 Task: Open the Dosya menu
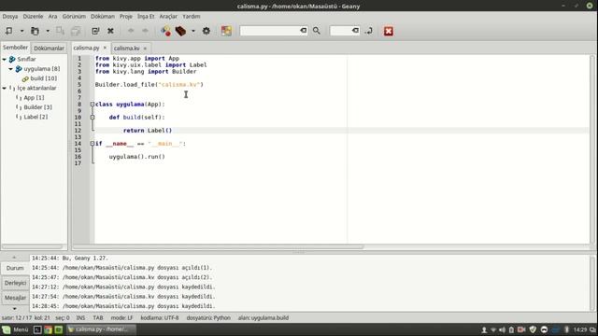tap(10, 17)
